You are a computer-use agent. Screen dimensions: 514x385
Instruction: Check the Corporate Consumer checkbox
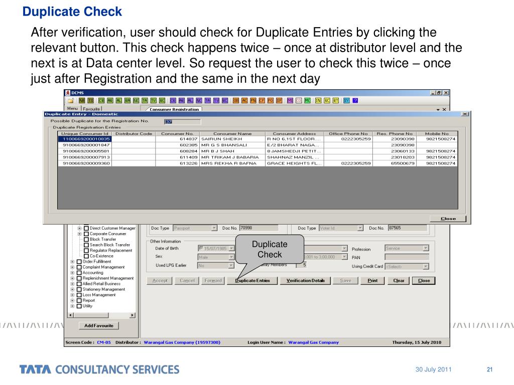[x=86, y=234]
